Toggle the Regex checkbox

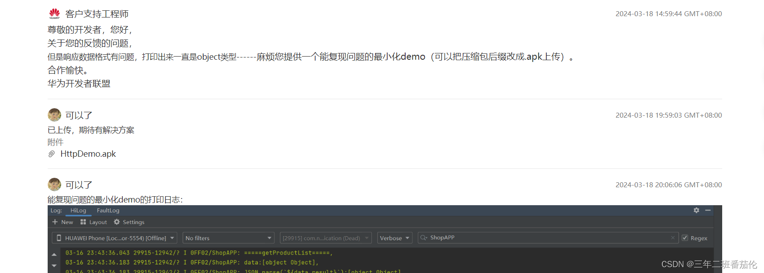click(x=685, y=238)
